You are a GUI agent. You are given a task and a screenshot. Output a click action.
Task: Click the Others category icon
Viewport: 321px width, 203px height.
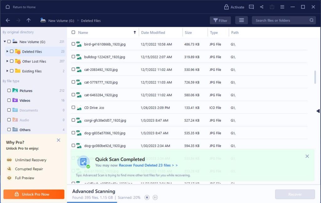15,129
